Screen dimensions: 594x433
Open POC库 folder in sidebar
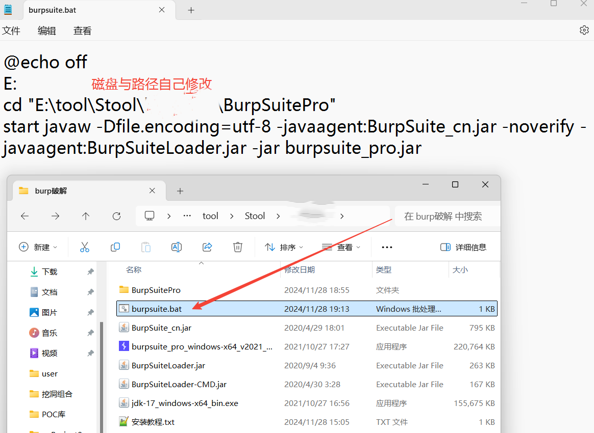click(x=54, y=415)
